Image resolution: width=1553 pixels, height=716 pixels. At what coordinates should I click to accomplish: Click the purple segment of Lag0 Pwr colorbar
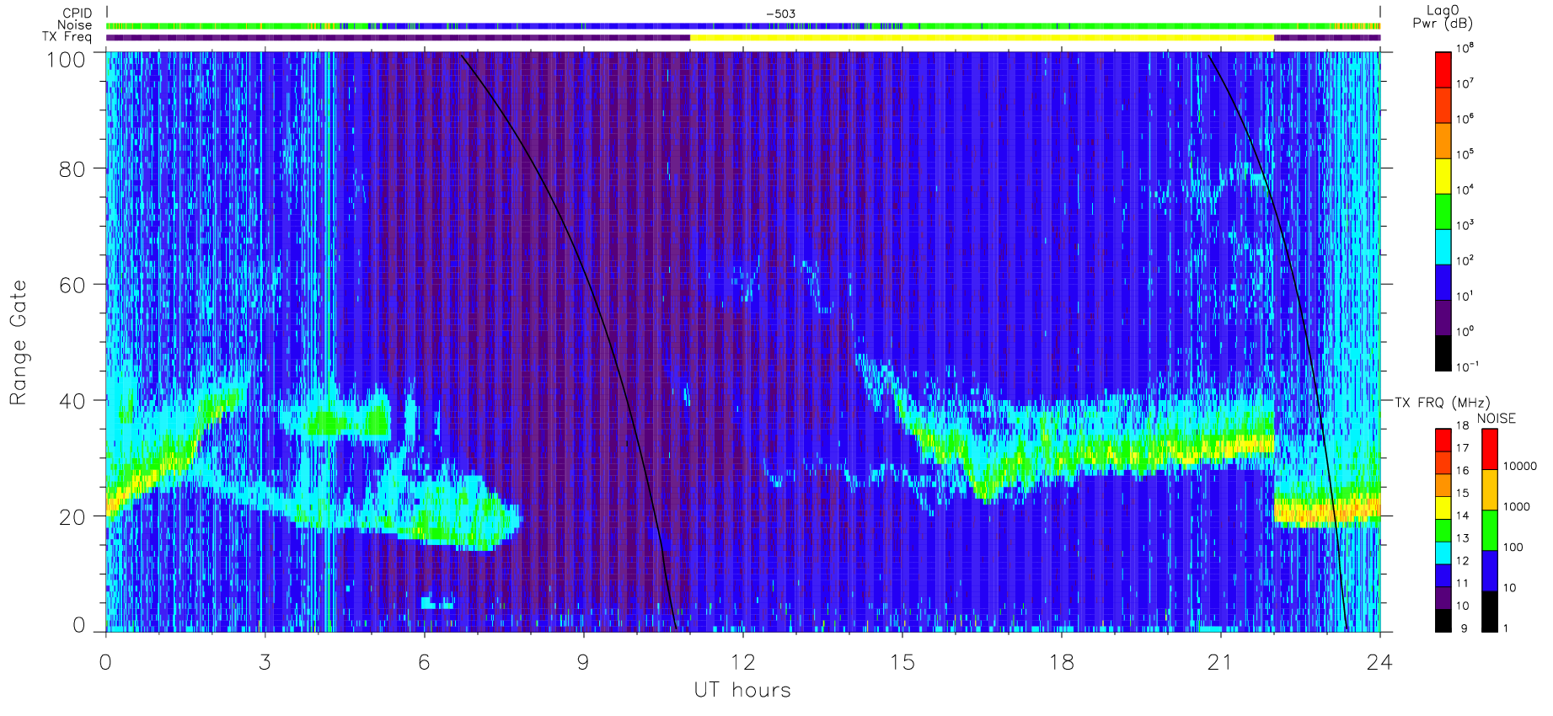click(x=1443, y=318)
